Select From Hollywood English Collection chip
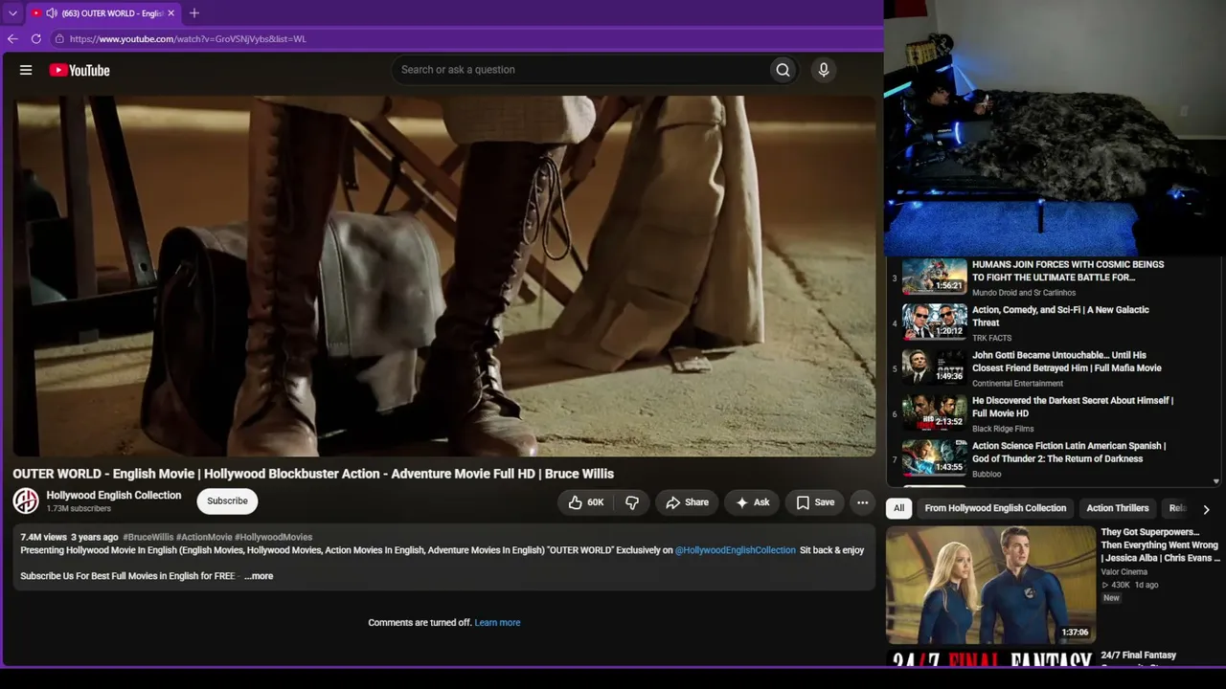 click(x=995, y=508)
